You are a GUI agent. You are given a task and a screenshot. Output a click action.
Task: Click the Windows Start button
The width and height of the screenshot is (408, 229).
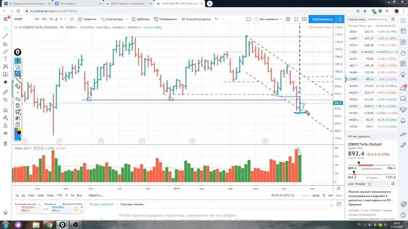tap(6, 225)
